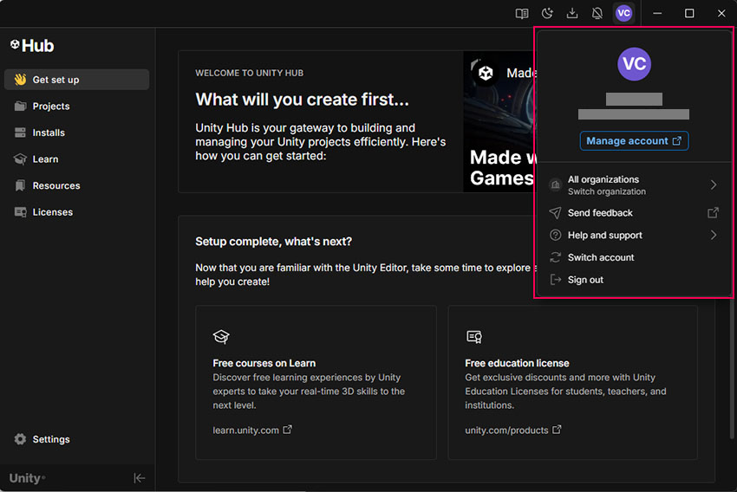This screenshot has width=737, height=492.
Task: Click the organization building icon
Action: pyautogui.click(x=555, y=185)
